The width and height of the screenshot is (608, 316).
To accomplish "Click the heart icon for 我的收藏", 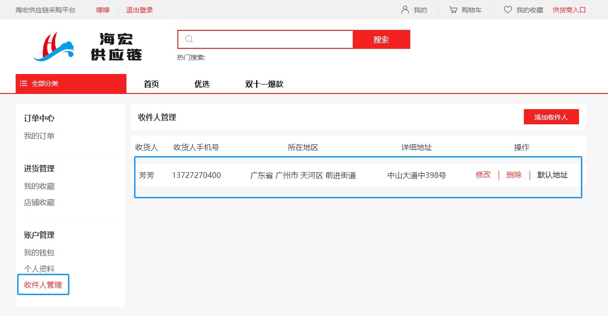I will pos(508,9).
